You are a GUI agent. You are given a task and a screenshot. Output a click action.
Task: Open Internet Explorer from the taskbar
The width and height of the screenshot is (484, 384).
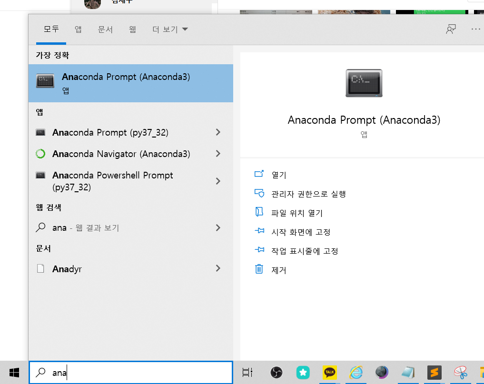tap(356, 372)
